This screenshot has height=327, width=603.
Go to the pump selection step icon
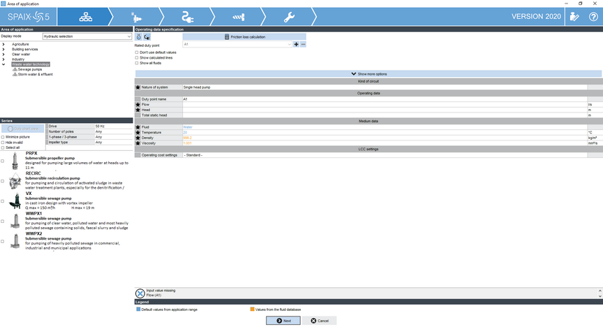136,17
